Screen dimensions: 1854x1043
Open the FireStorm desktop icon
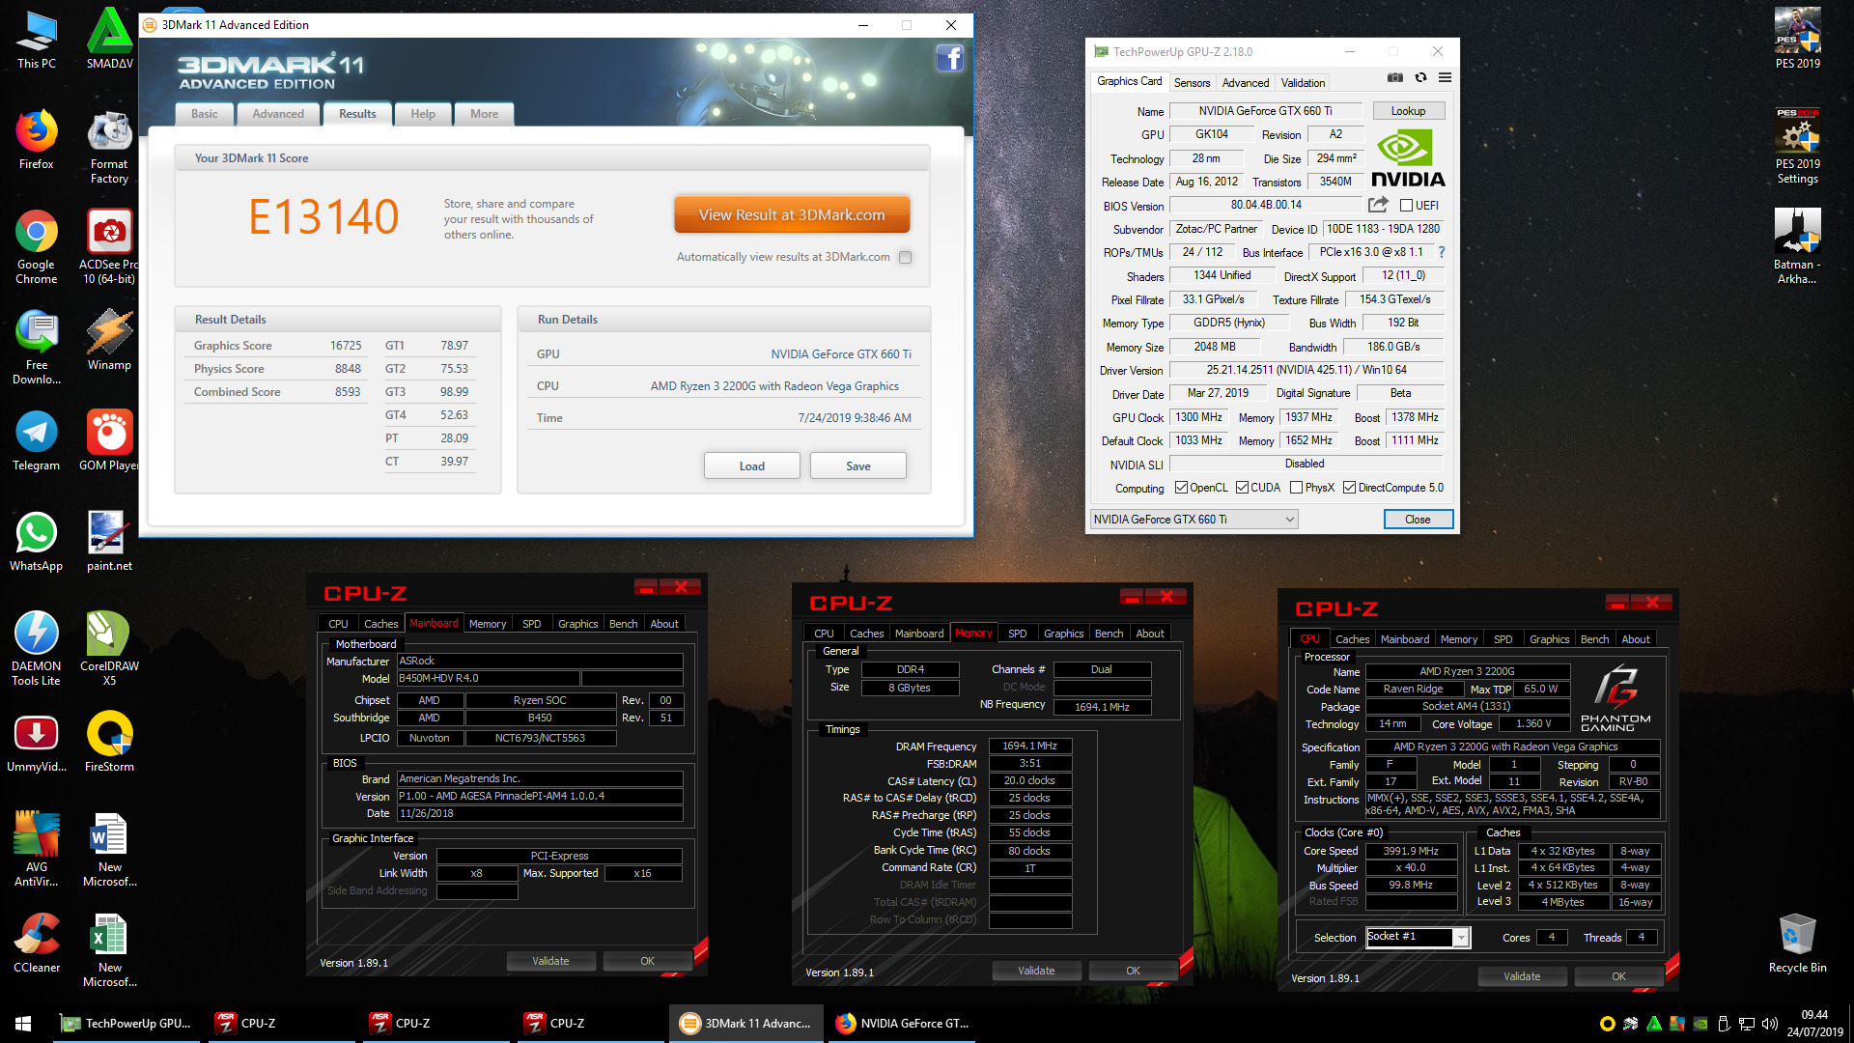109,742
